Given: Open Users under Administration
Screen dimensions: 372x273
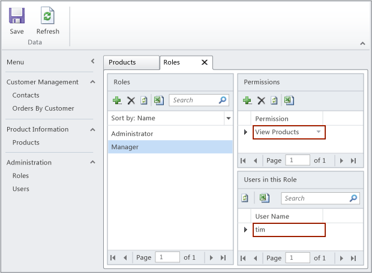Looking at the screenshot, I should tap(21, 189).
